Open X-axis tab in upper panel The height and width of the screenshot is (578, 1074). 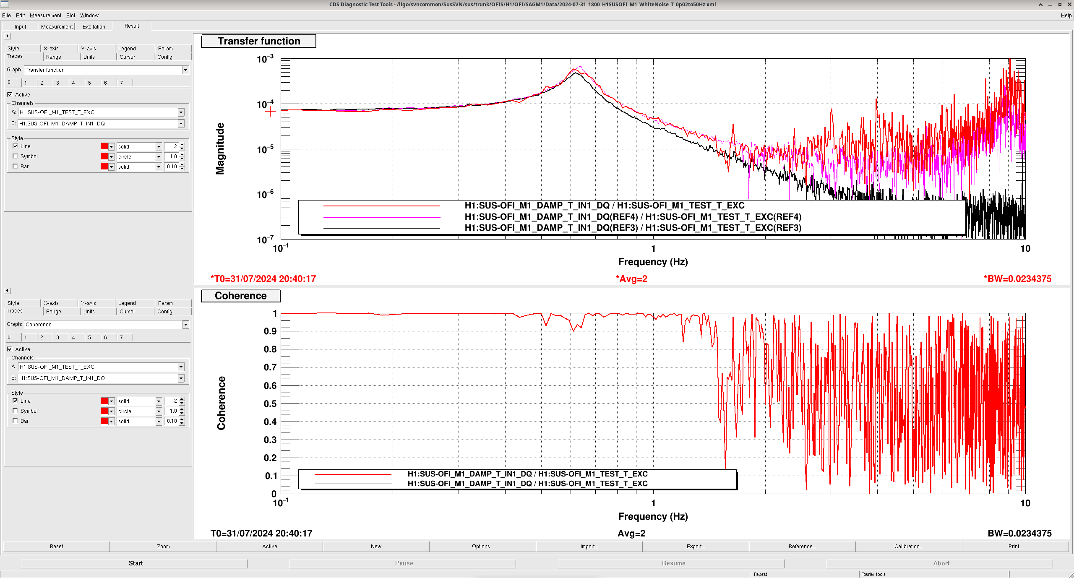51,49
